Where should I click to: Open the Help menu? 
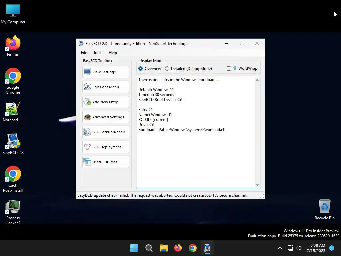113,52
